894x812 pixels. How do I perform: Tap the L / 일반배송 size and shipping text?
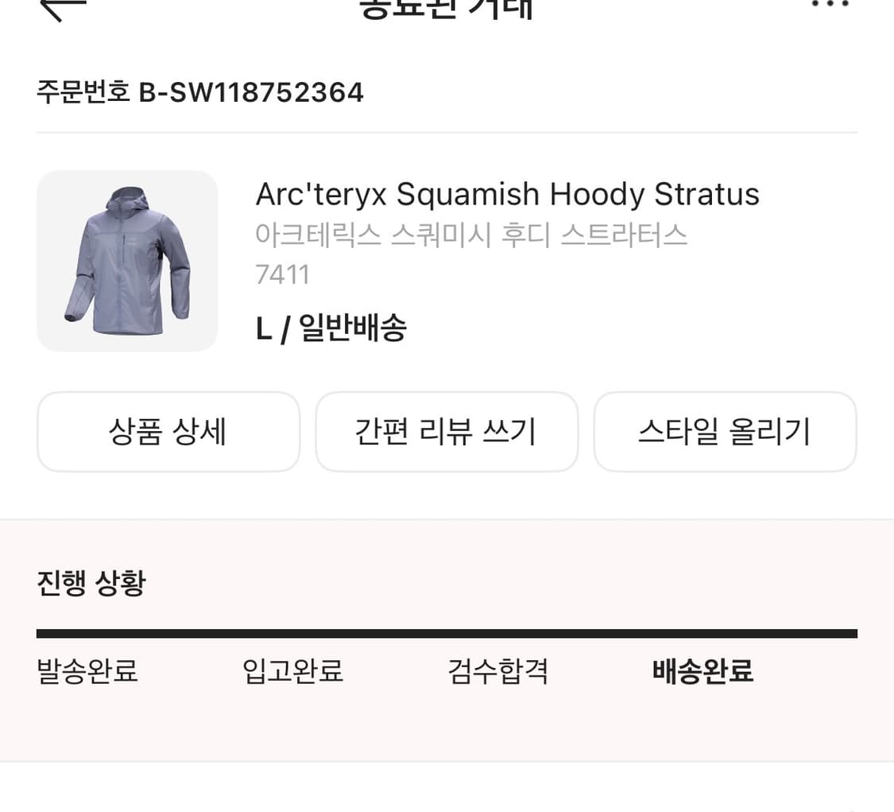coord(331,328)
